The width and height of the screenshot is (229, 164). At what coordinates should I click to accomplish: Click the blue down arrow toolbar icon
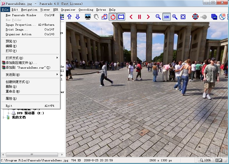(x=77, y=17)
